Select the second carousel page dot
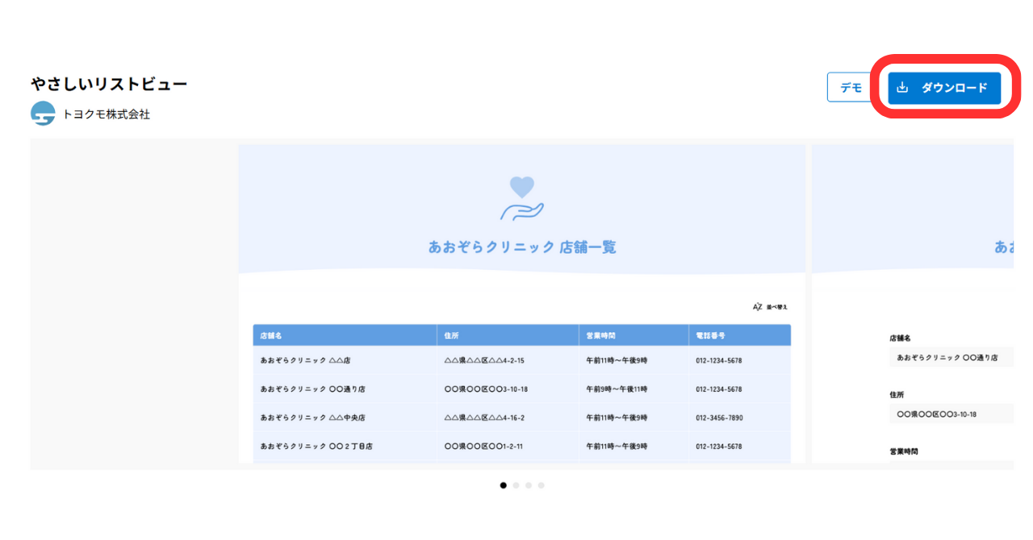The image size is (1033, 540). pyautogui.click(x=516, y=485)
